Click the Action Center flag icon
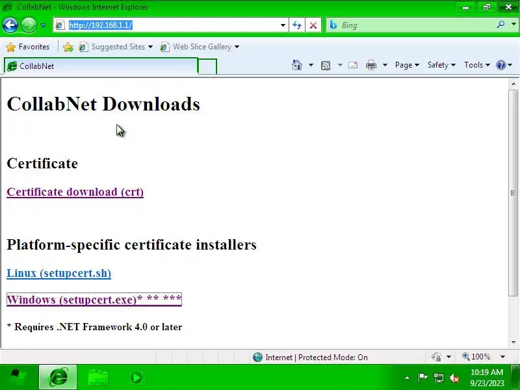Screen dimensions: 520x390 pyautogui.click(x=422, y=378)
